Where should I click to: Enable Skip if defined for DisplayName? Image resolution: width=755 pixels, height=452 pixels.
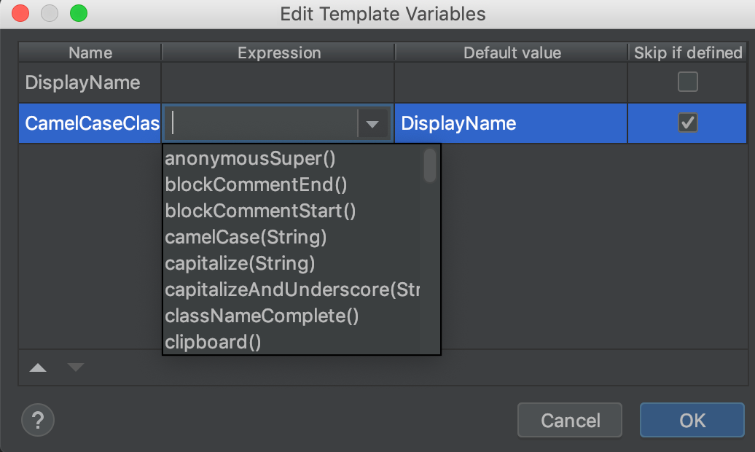click(688, 82)
